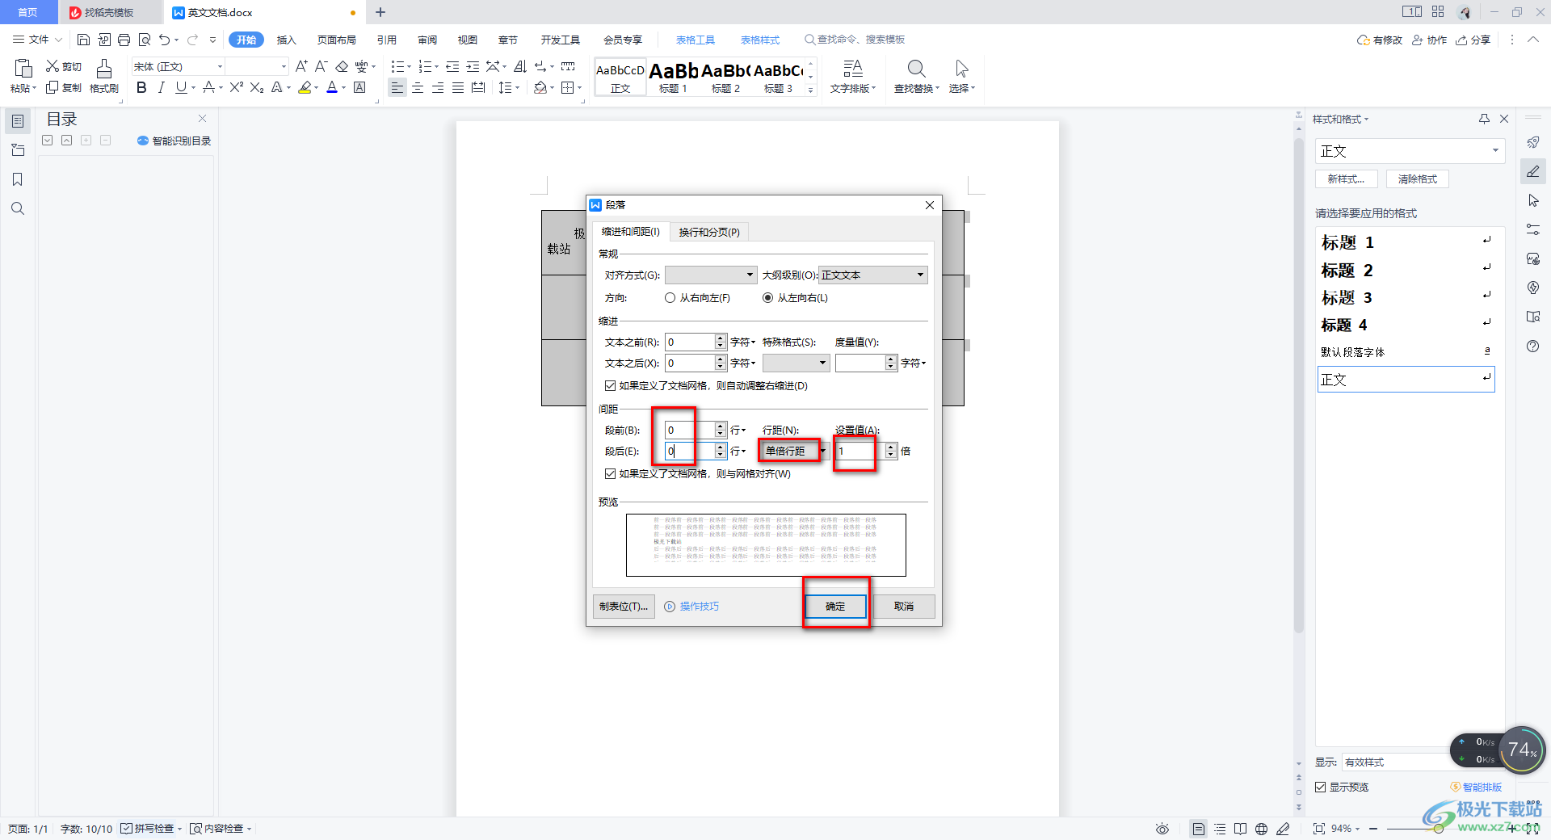This screenshot has height=840, width=1551.
Task: Switch to Line and Page Breaks tab
Action: 709,233
